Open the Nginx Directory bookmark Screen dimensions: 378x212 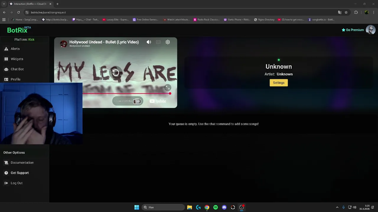pos(265,20)
